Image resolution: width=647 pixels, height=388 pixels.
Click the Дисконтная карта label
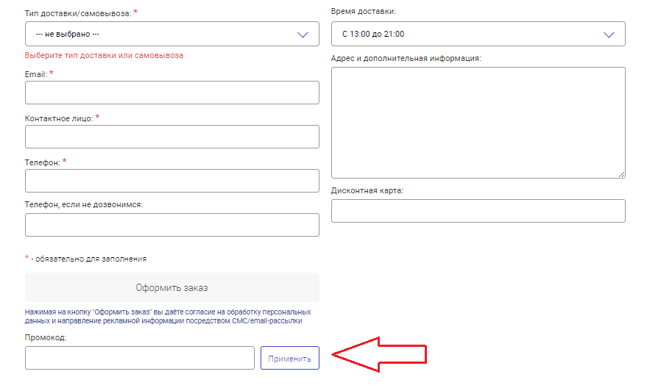click(x=367, y=190)
